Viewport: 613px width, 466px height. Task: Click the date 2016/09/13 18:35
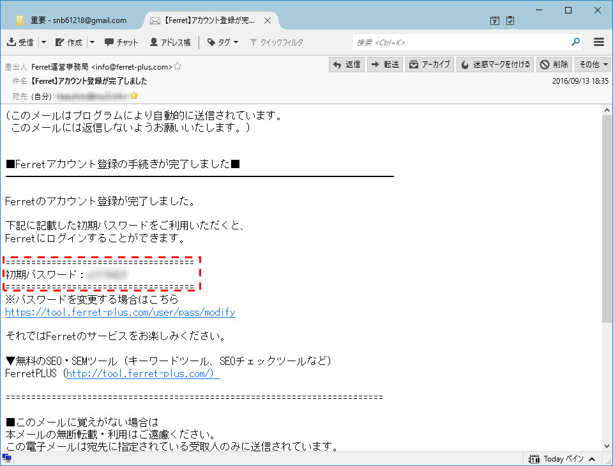[x=580, y=81]
